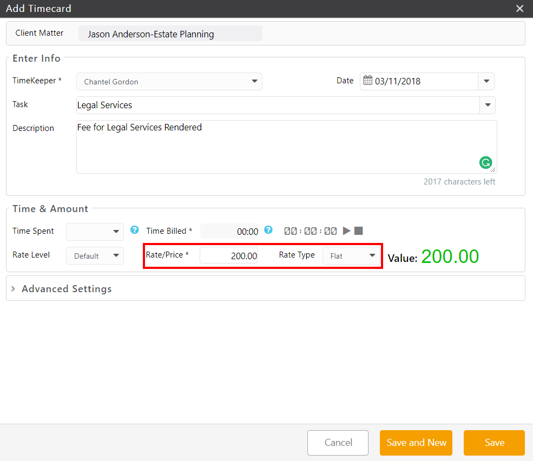533x461 pixels.
Task: Click the Save and New button
Action: pos(416,443)
